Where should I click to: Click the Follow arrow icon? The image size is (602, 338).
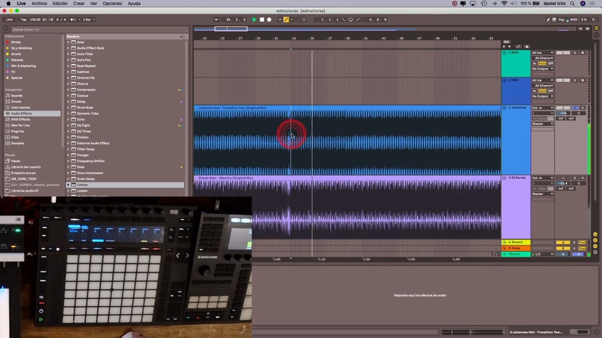217,19
